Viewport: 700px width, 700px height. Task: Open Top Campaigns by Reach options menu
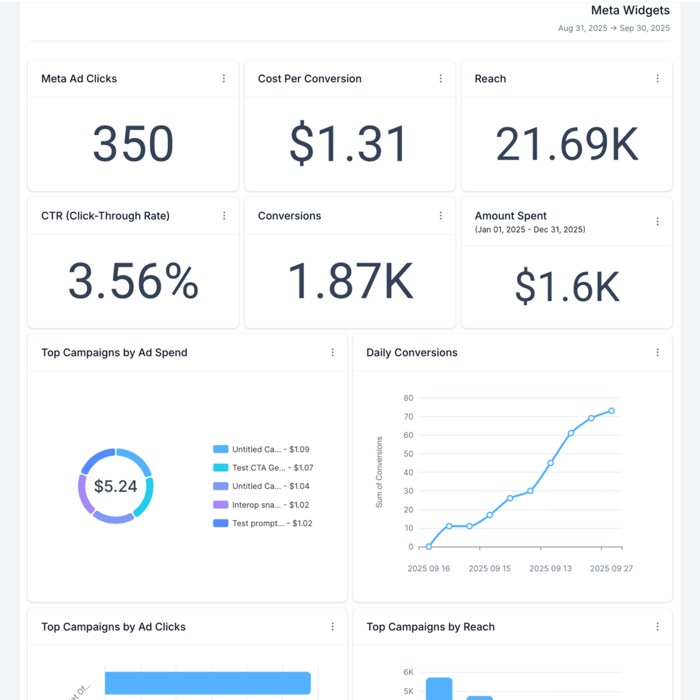(658, 627)
